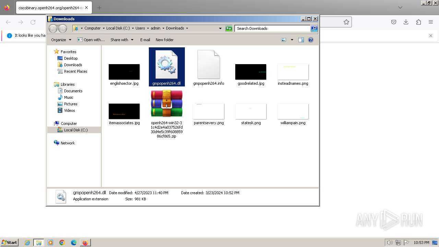The width and height of the screenshot is (439, 247).
Task: Dismiss the Firefox notification bar
Action: 431,36
